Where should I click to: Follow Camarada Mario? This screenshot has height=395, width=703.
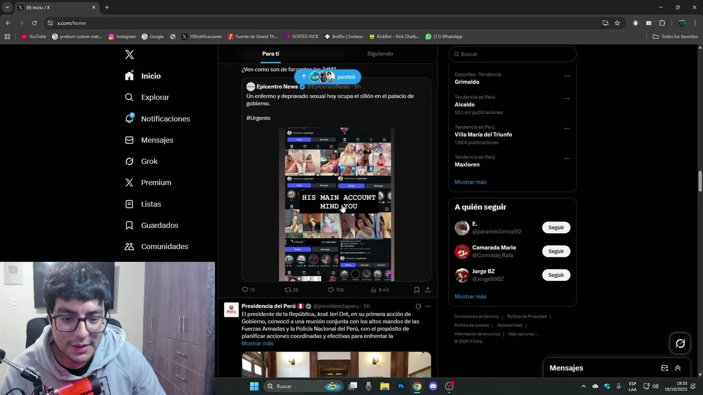[x=556, y=251]
